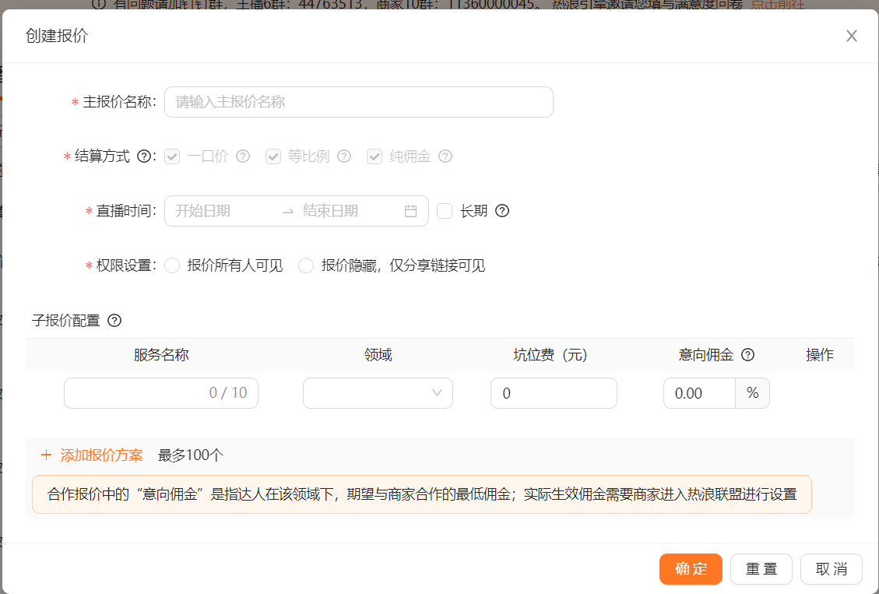879x594 pixels.
Task: Open the 领域 dropdown
Action: [x=378, y=393]
